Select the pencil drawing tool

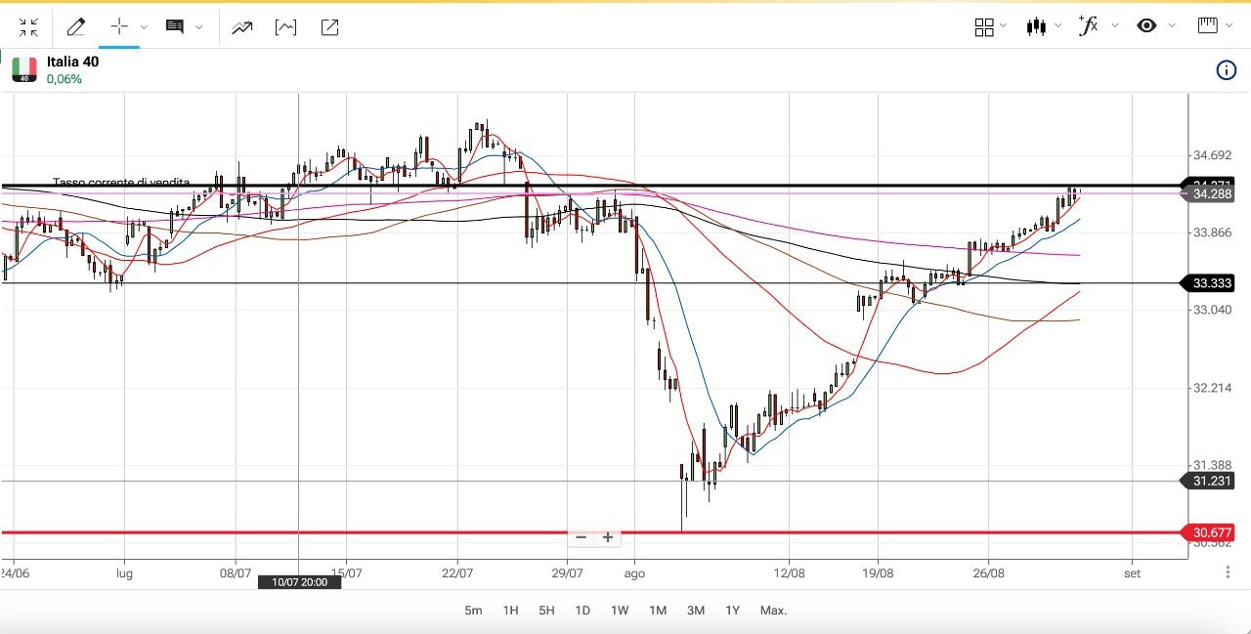pyautogui.click(x=75, y=27)
